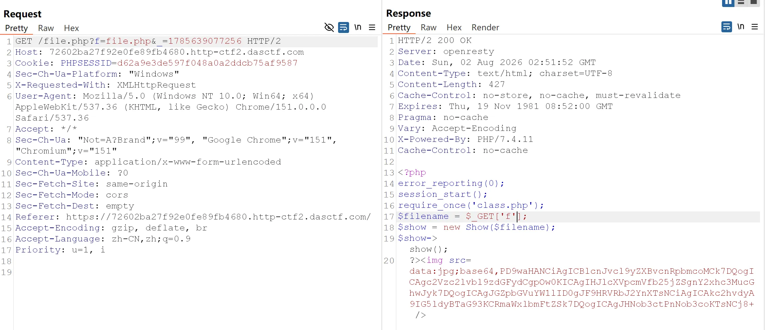The image size is (765, 330).
Task: Select side-by-side layout icon at top right
Action: (728, 3)
